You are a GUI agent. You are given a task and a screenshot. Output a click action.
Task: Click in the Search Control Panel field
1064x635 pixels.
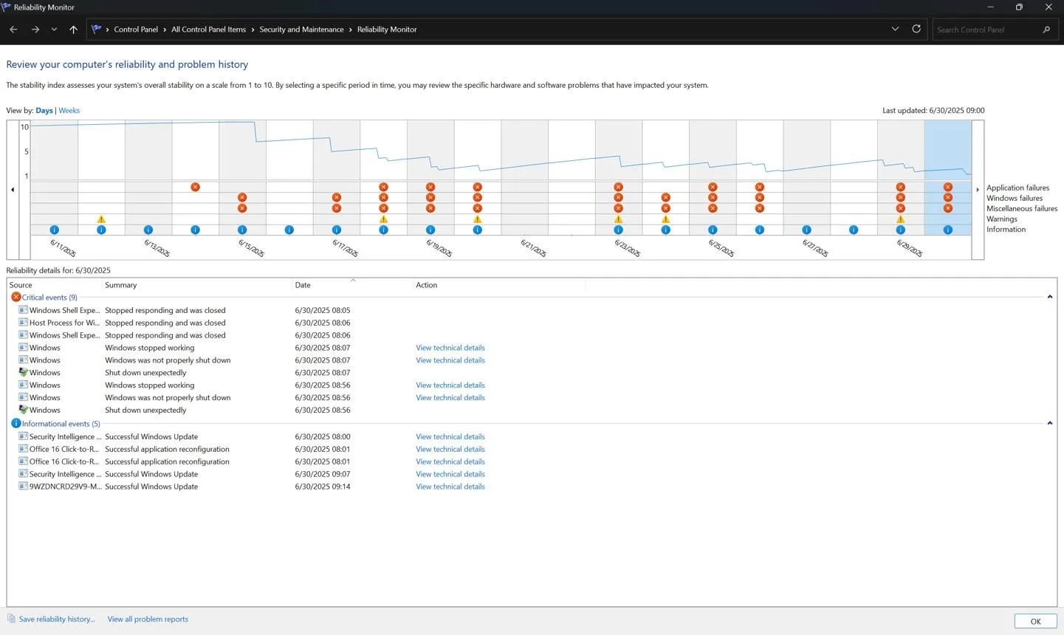[x=986, y=30]
